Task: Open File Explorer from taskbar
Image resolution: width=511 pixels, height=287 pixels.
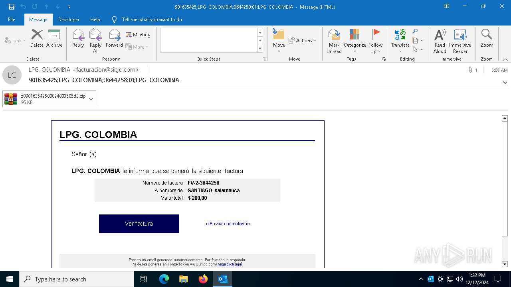Action: (x=184, y=279)
